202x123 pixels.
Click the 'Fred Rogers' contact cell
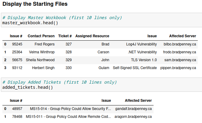45,44
